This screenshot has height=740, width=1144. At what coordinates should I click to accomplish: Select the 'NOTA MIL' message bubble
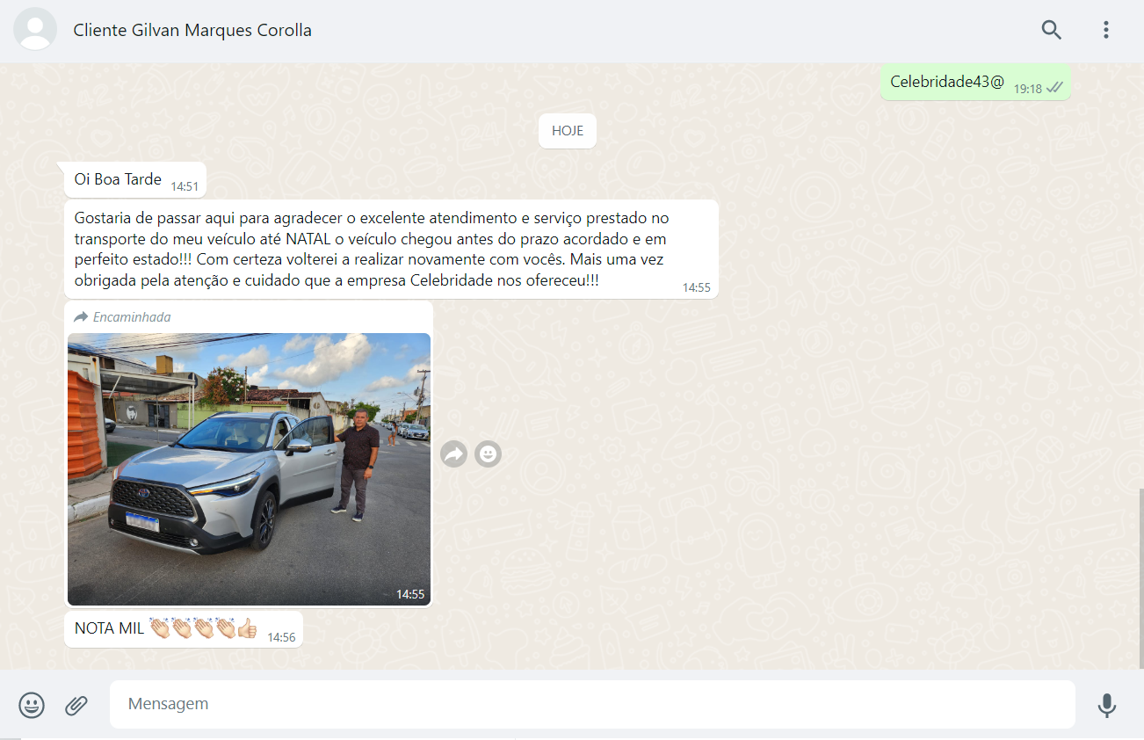click(184, 629)
